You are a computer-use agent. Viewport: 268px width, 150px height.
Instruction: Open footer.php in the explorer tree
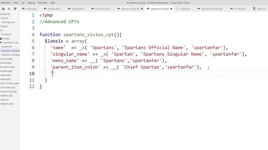(x=6, y=63)
